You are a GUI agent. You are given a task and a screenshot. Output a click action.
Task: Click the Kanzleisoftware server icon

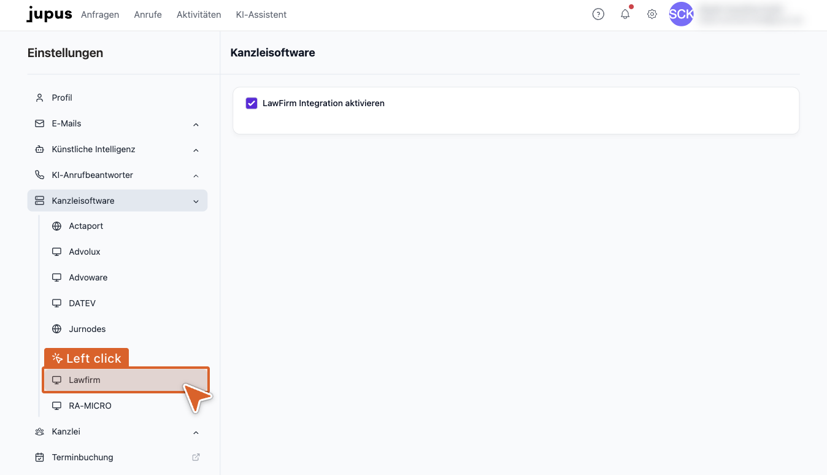(40, 201)
